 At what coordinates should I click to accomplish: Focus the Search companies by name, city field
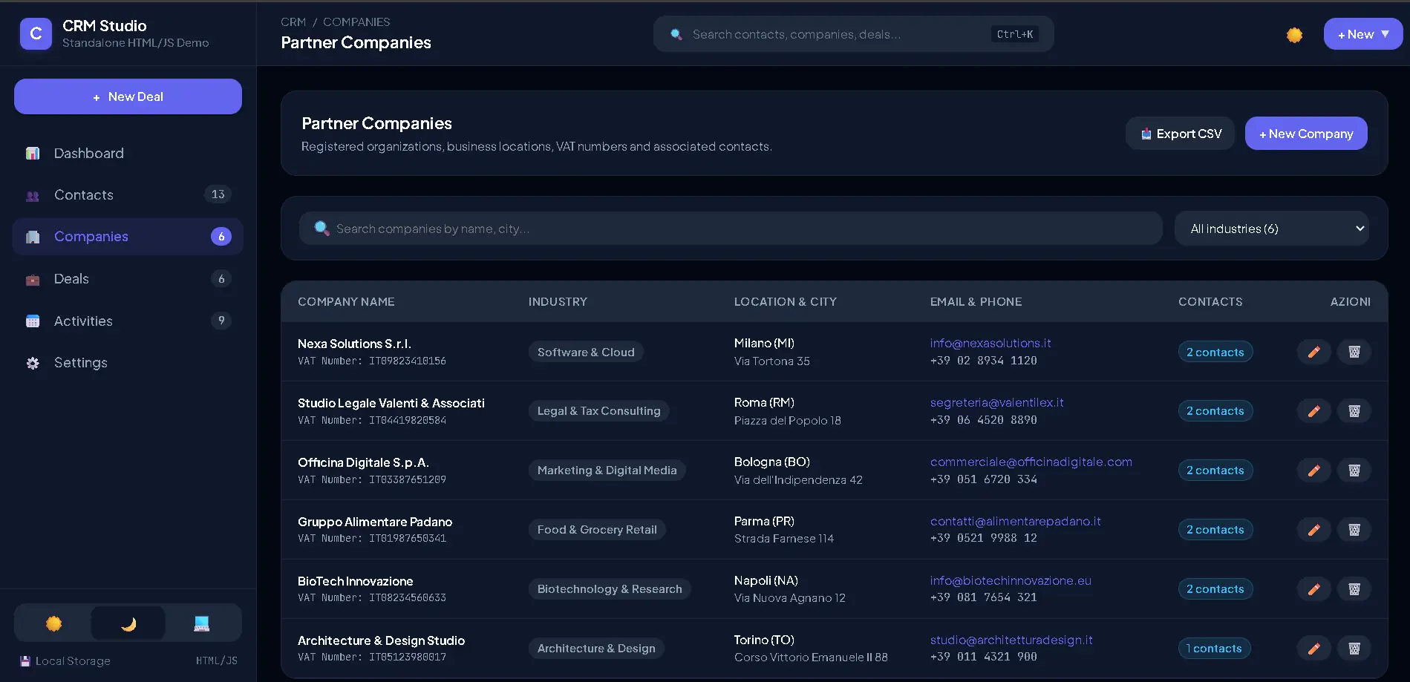pyautogui.click(x=731, y=229)
